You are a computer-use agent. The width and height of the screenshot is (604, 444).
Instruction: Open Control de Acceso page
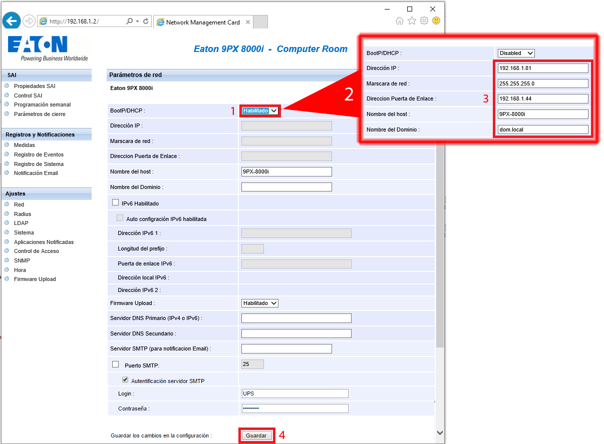pyautogui.click(x=37, y=251)
